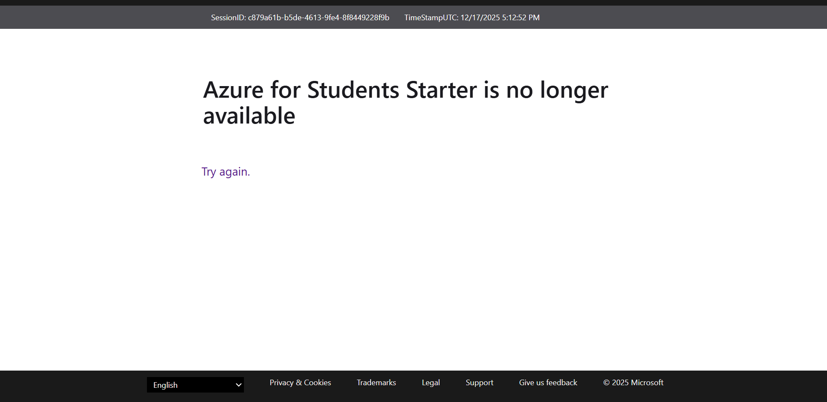Open the Privacy & Cookies page

(300, 382)
